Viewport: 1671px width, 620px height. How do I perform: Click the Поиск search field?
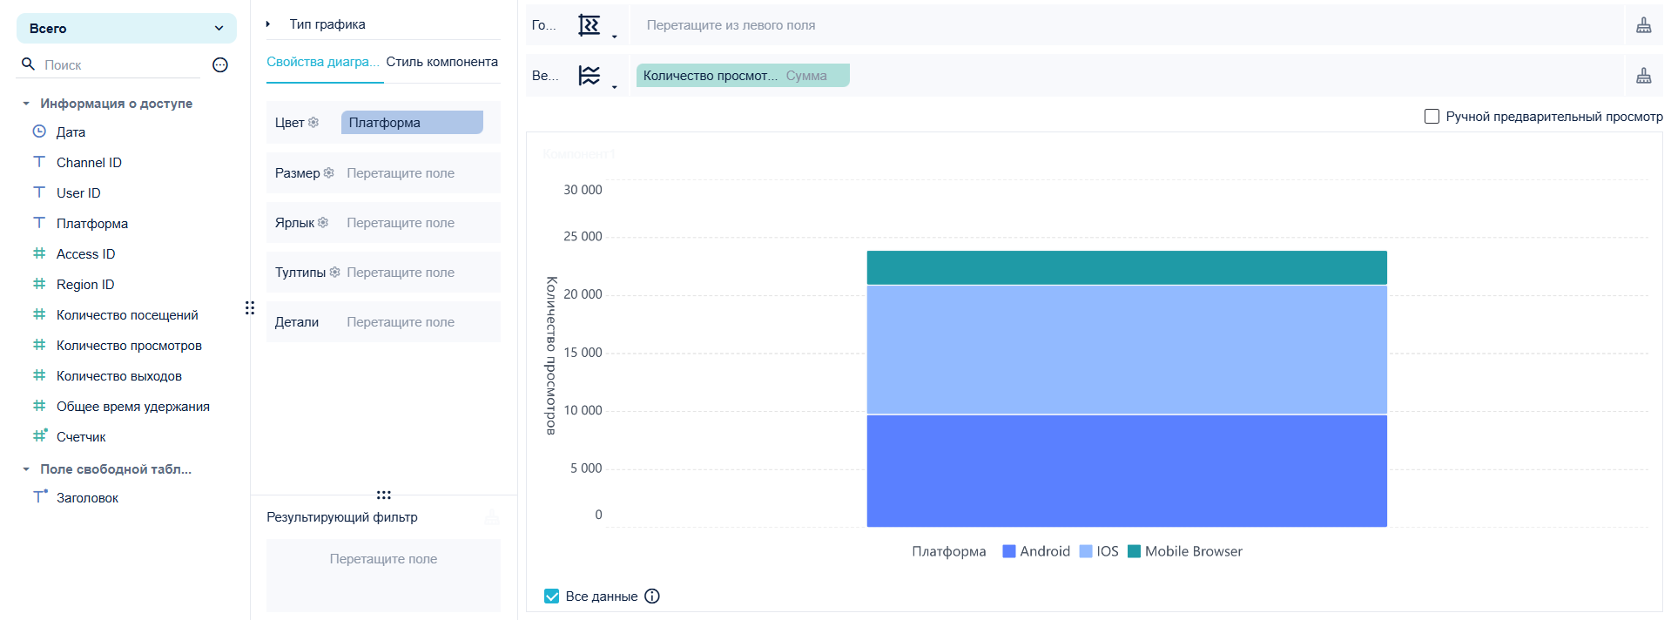[122, 65]
